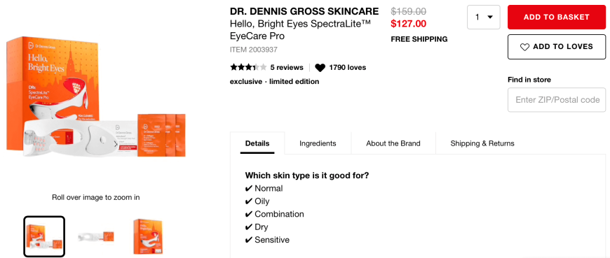Click the black heart icon beside 1790 loves
This screenshot has width=610, height=258.
click(x=320, y=68)
